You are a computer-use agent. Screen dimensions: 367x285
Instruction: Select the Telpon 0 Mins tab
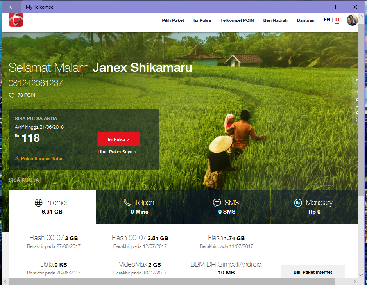(140, 207)
